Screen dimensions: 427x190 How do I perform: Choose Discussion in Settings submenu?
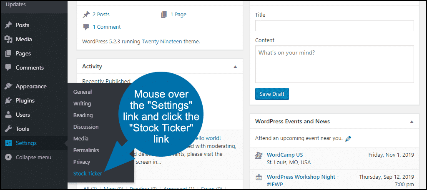(86, 127)
